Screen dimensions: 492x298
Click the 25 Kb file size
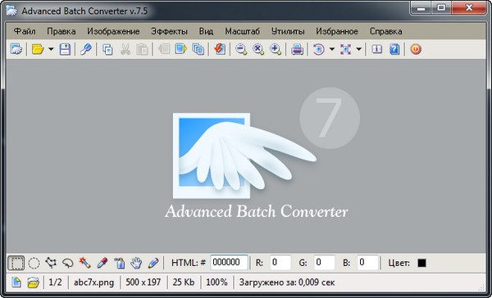(x=184, y=282)
